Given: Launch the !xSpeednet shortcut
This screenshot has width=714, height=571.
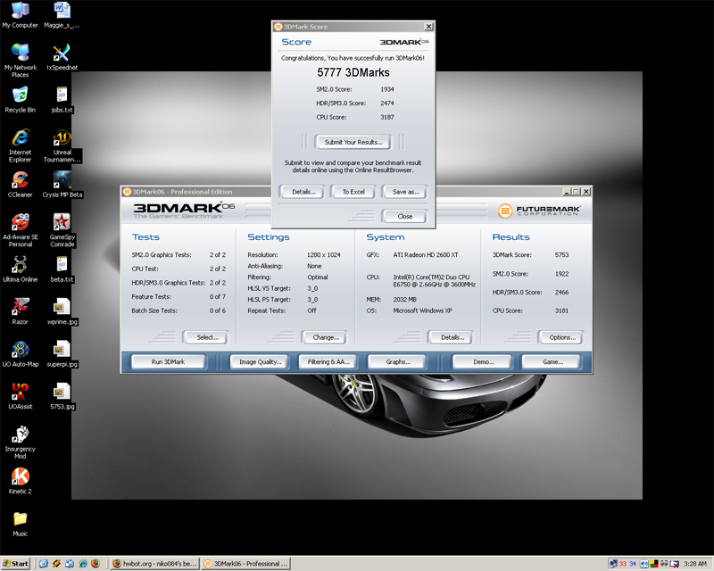Looking at the screenshot, I should [62, 57].
